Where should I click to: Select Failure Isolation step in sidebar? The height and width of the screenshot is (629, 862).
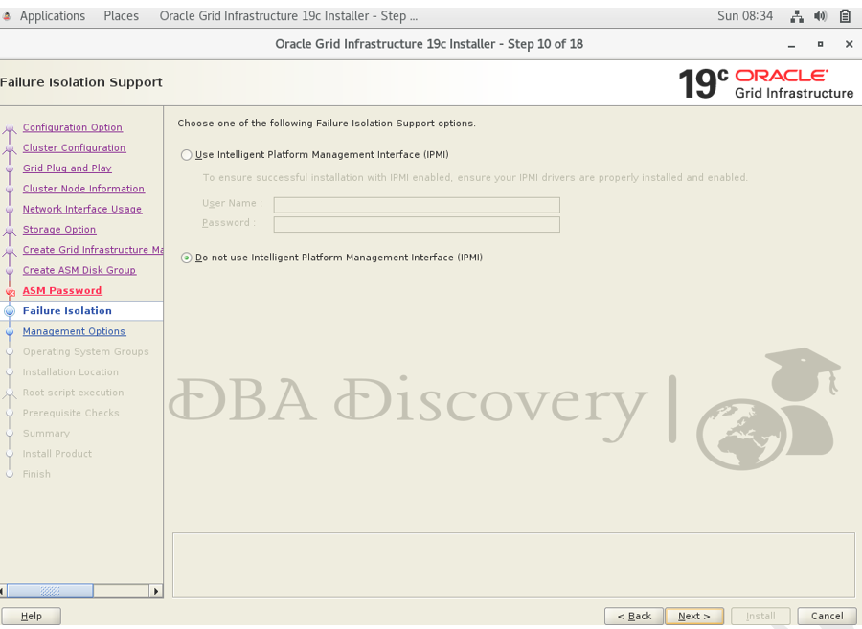(x=67, y=311)
